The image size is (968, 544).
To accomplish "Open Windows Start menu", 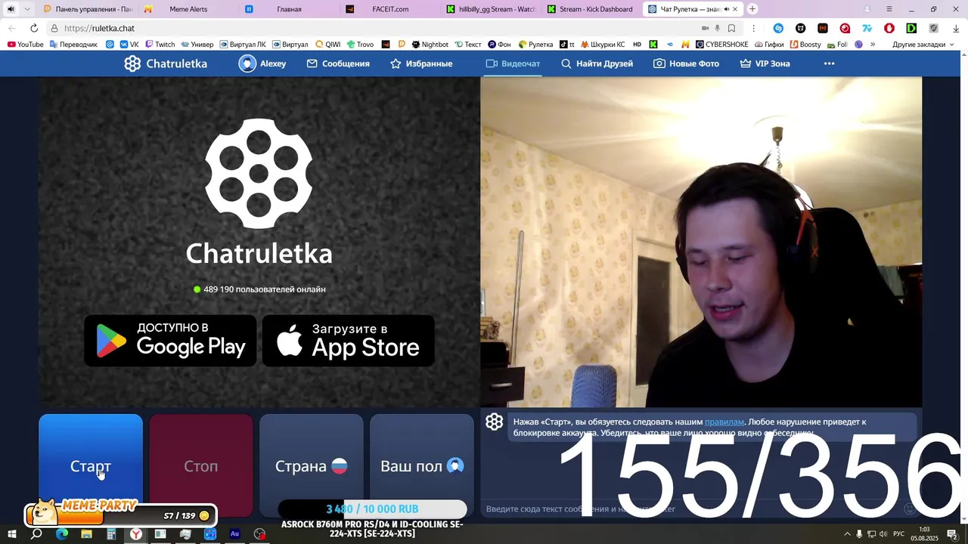I will coord(11,534).
